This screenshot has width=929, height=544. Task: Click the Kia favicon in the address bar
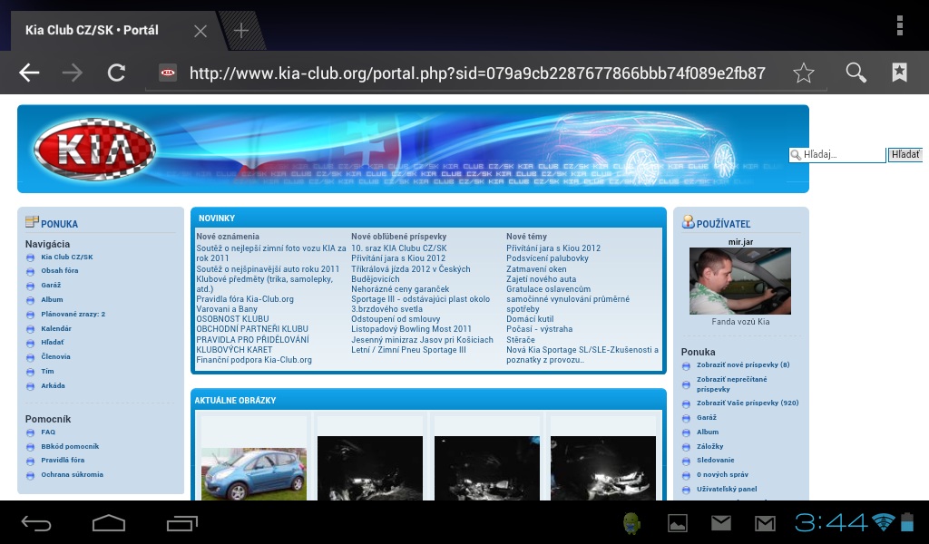(168, 73)
